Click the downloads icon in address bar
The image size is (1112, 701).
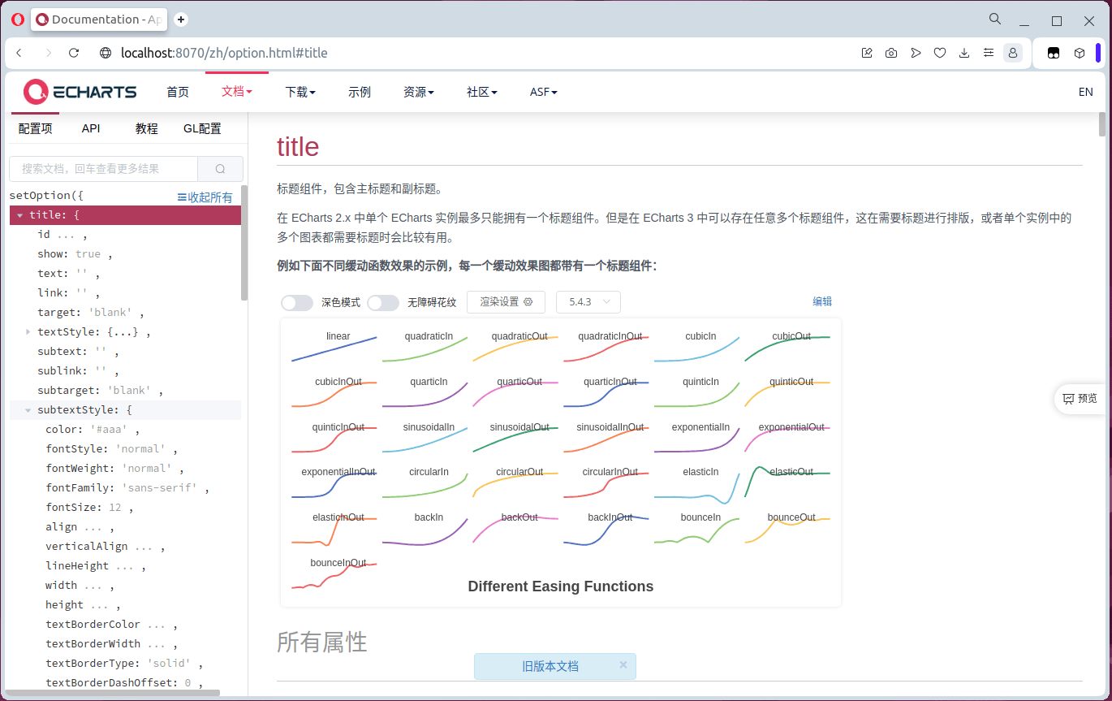pyautogui.click(x=964, y=53)
